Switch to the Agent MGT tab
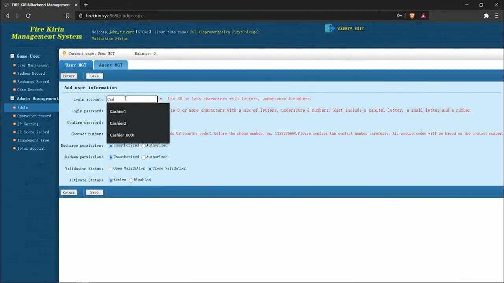This screenshot has height=283, width=504. [111, 65]
